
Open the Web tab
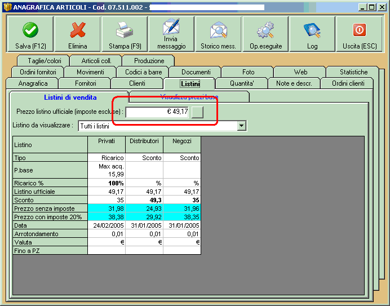pos(300,72)
